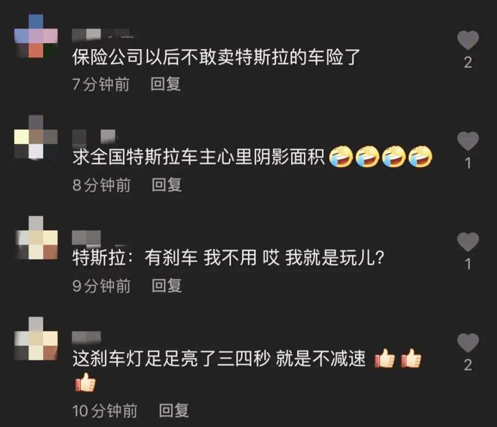Open avatar of 有刹车 我不用 commenter

36,238
